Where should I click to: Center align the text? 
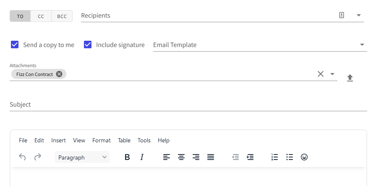point(181,157)
